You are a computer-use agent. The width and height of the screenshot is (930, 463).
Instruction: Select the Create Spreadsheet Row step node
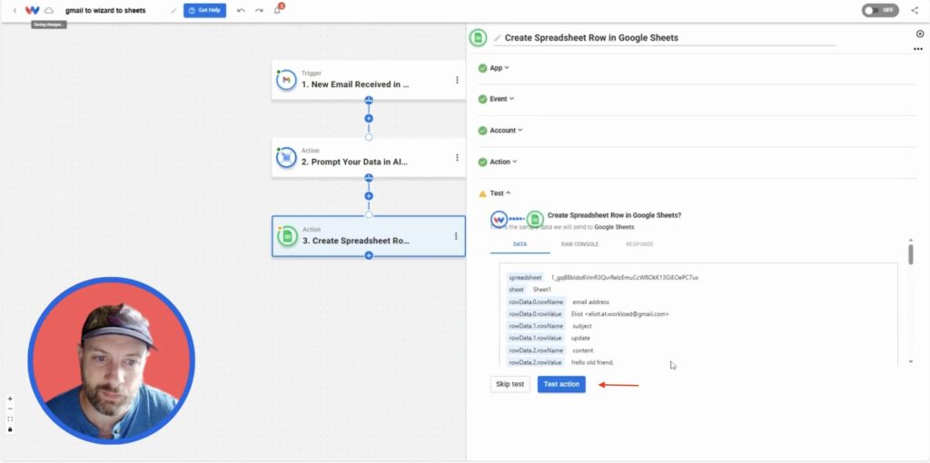[369, 236]
